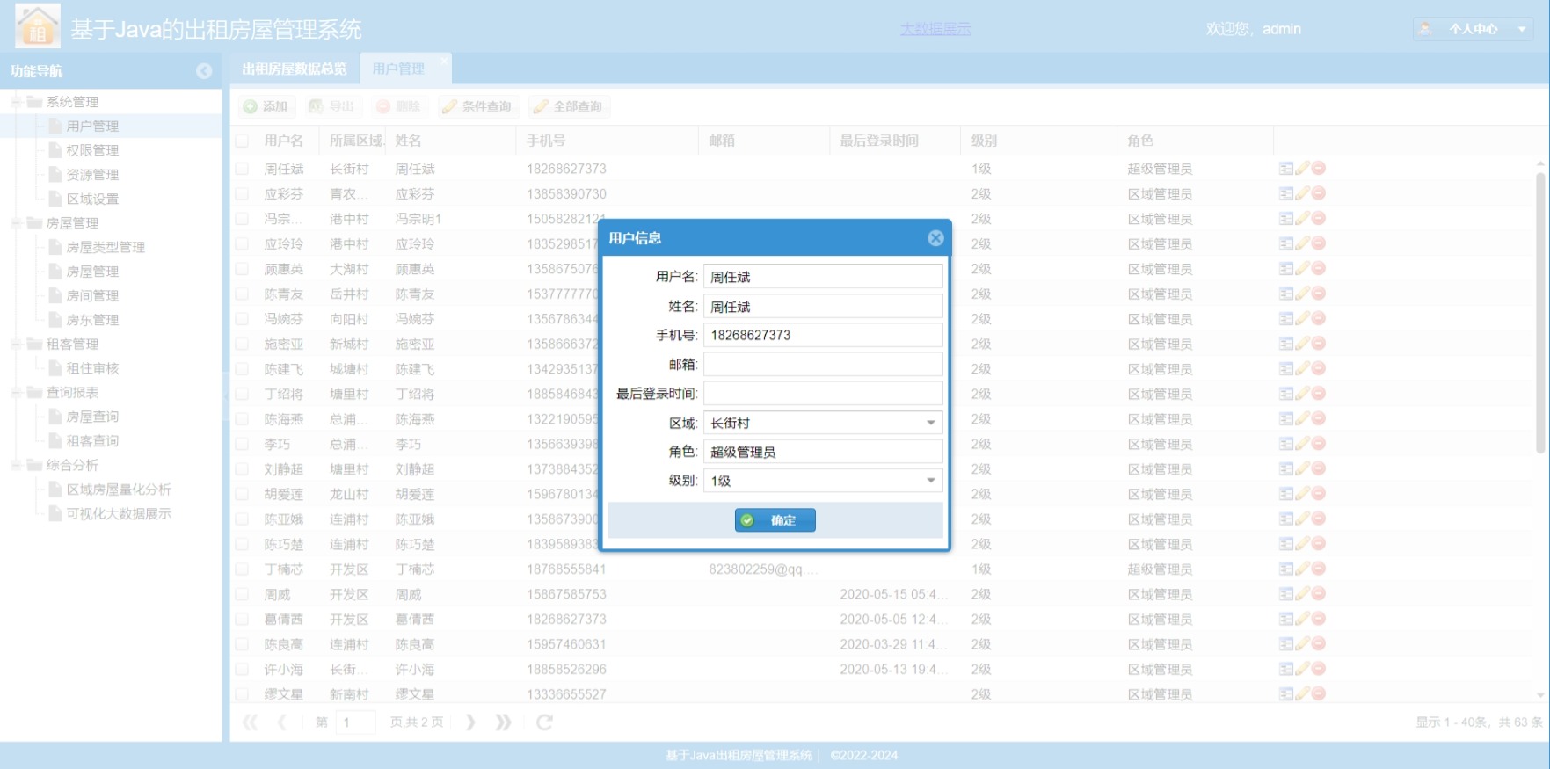Check the row checkbox for 丁楠芯

[243, 569]
